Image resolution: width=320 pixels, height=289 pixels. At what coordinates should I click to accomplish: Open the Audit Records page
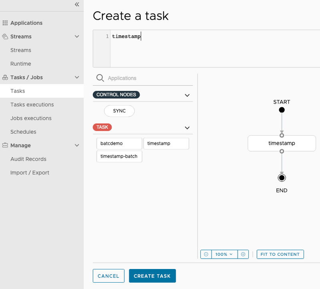pyautogui.click(x=28, y=159)
